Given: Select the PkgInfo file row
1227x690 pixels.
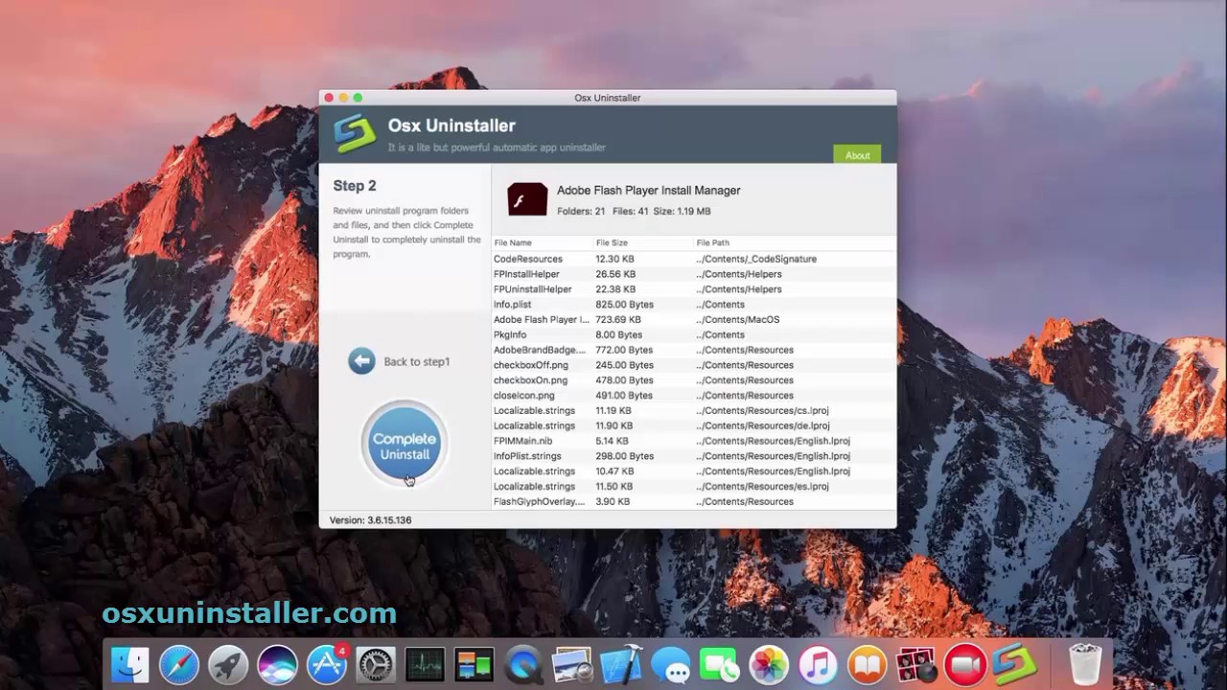Looking at the screenshot, I should tap(694, 335).
